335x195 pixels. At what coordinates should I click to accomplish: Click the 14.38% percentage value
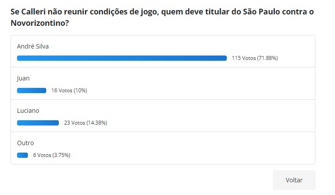pos(96,123)
